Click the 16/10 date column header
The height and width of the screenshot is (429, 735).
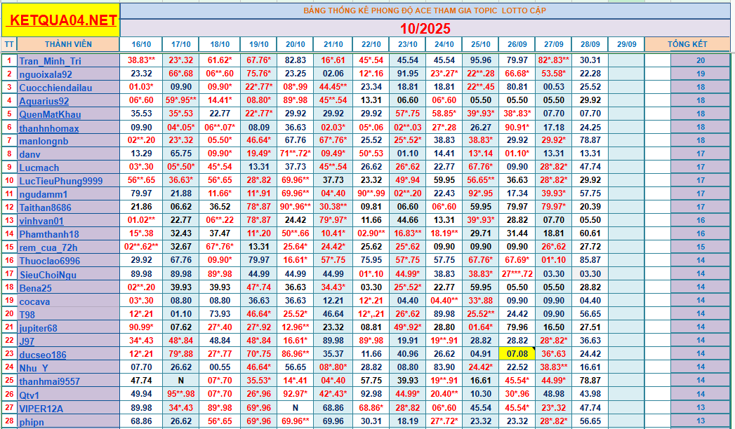pyautogui.click(x=141, y=44)
